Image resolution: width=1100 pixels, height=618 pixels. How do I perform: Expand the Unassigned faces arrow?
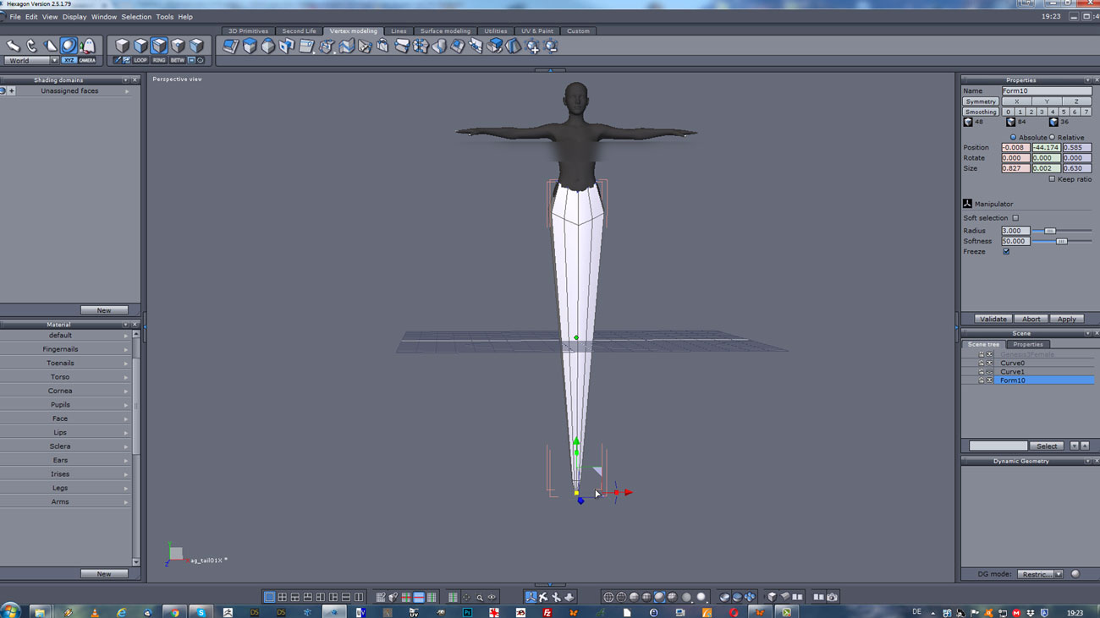127,91
